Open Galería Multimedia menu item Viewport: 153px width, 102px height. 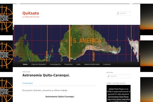click(92, 64)
